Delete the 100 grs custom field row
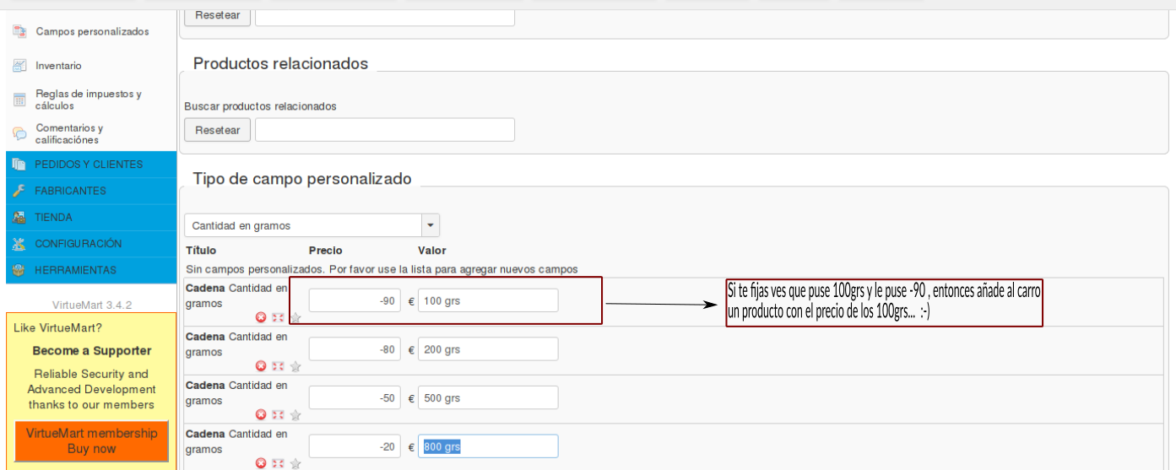 (x=261, y=317)
